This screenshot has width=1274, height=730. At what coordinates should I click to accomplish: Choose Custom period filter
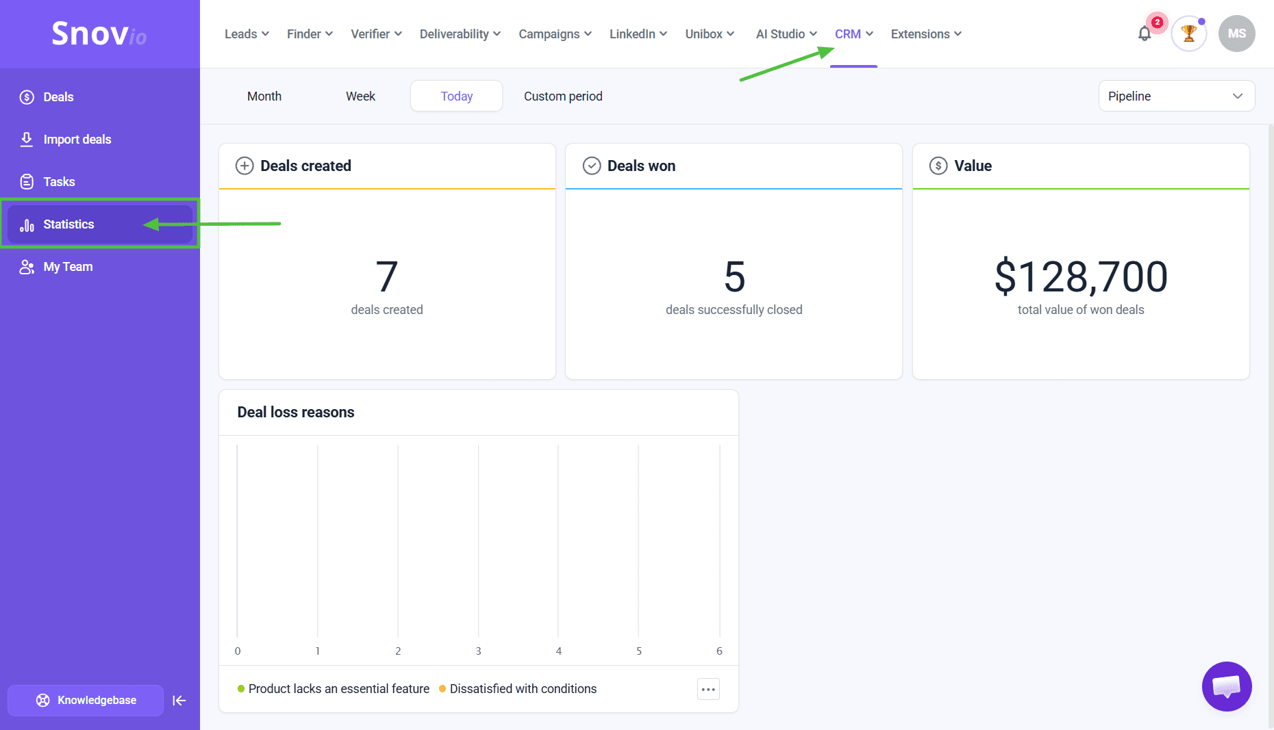[563, 96]
